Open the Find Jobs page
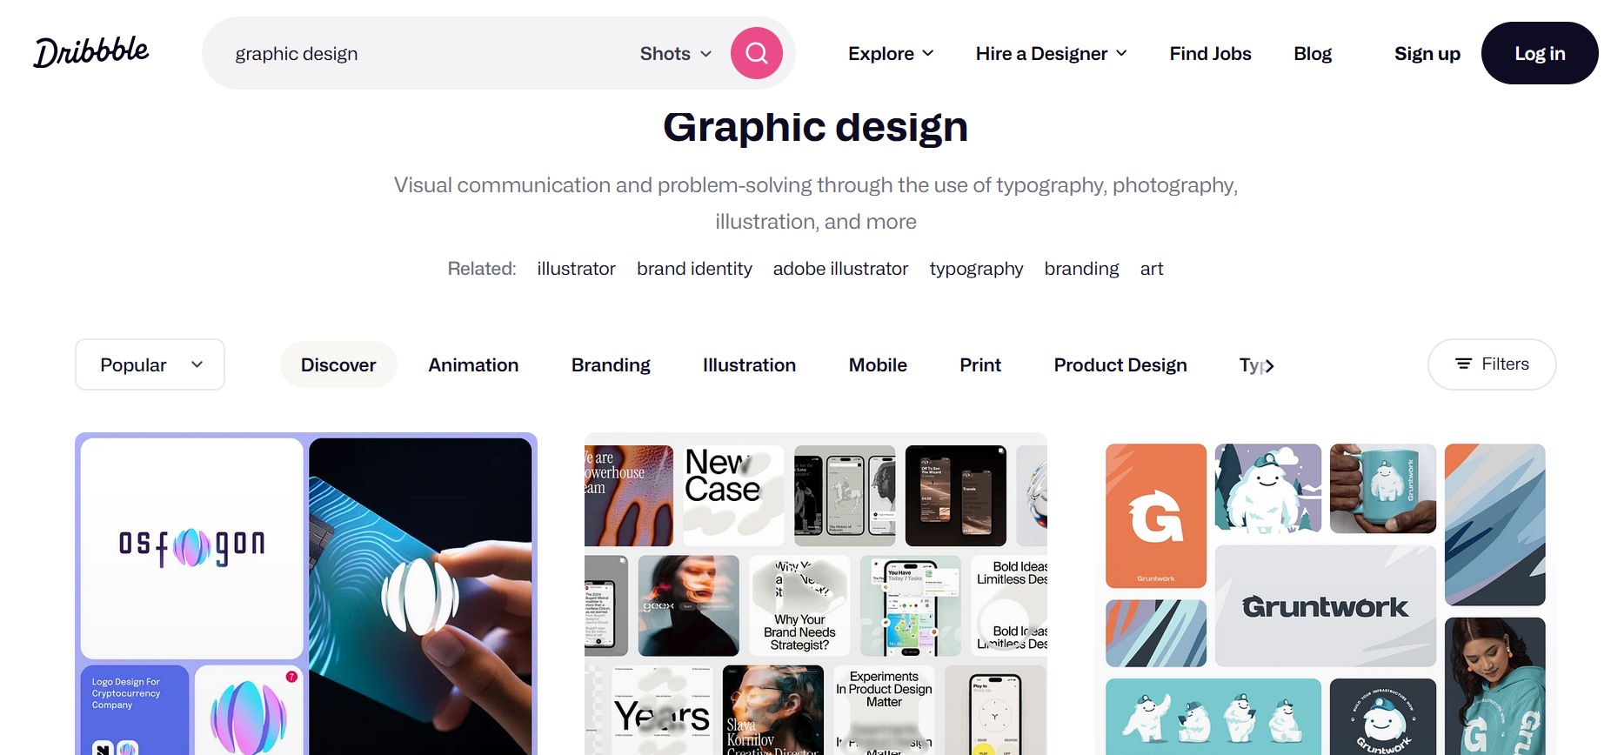Image resolution: width=1611 pixels, height=755 pixels. [1210, 54]
